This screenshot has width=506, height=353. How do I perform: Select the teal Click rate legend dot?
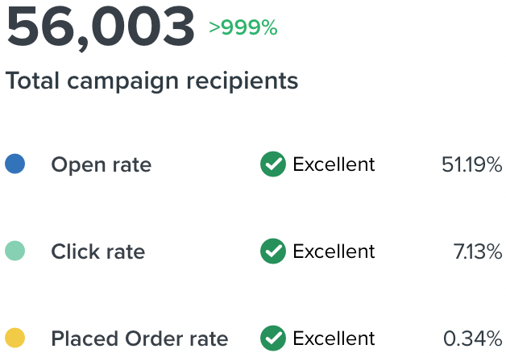click(15, 251)
